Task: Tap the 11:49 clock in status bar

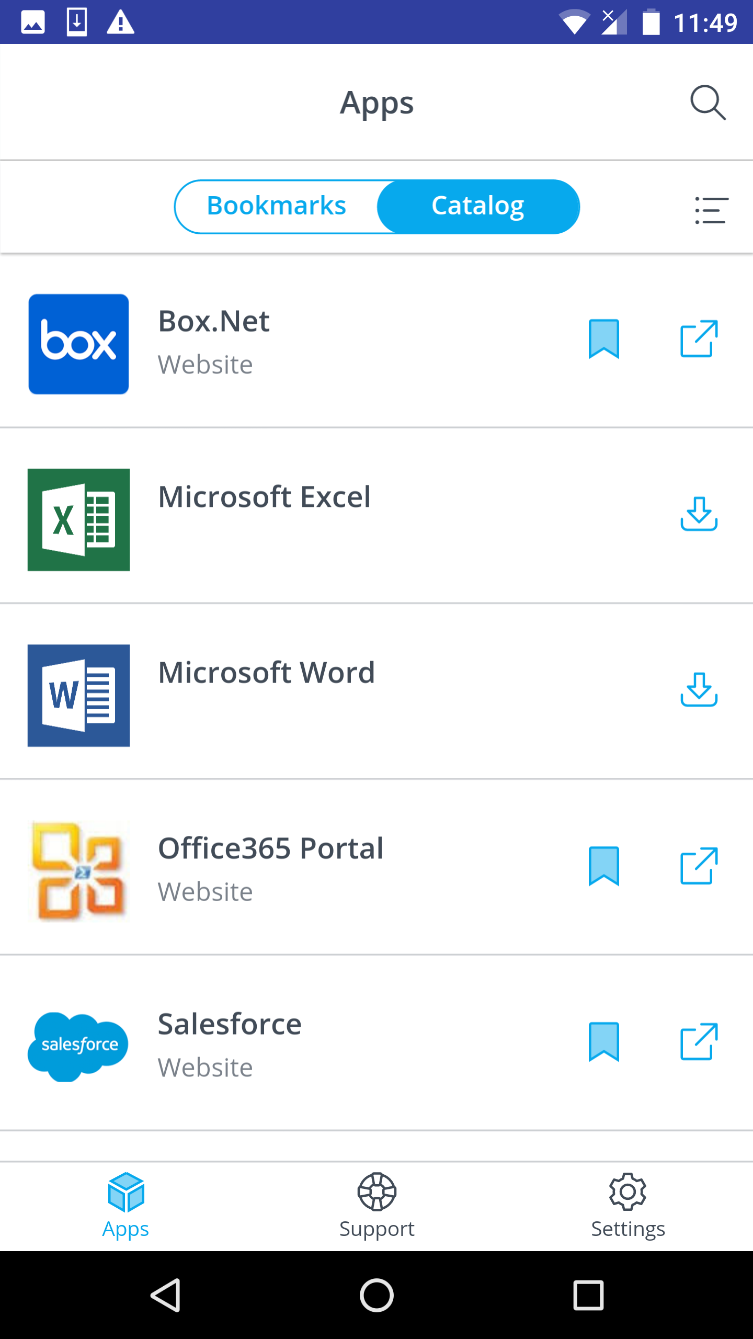Action: [705, 22]
